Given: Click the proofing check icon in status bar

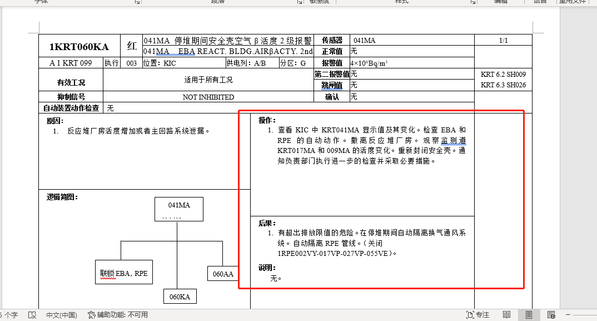Looking at the screenshot, I should [32, 315].
